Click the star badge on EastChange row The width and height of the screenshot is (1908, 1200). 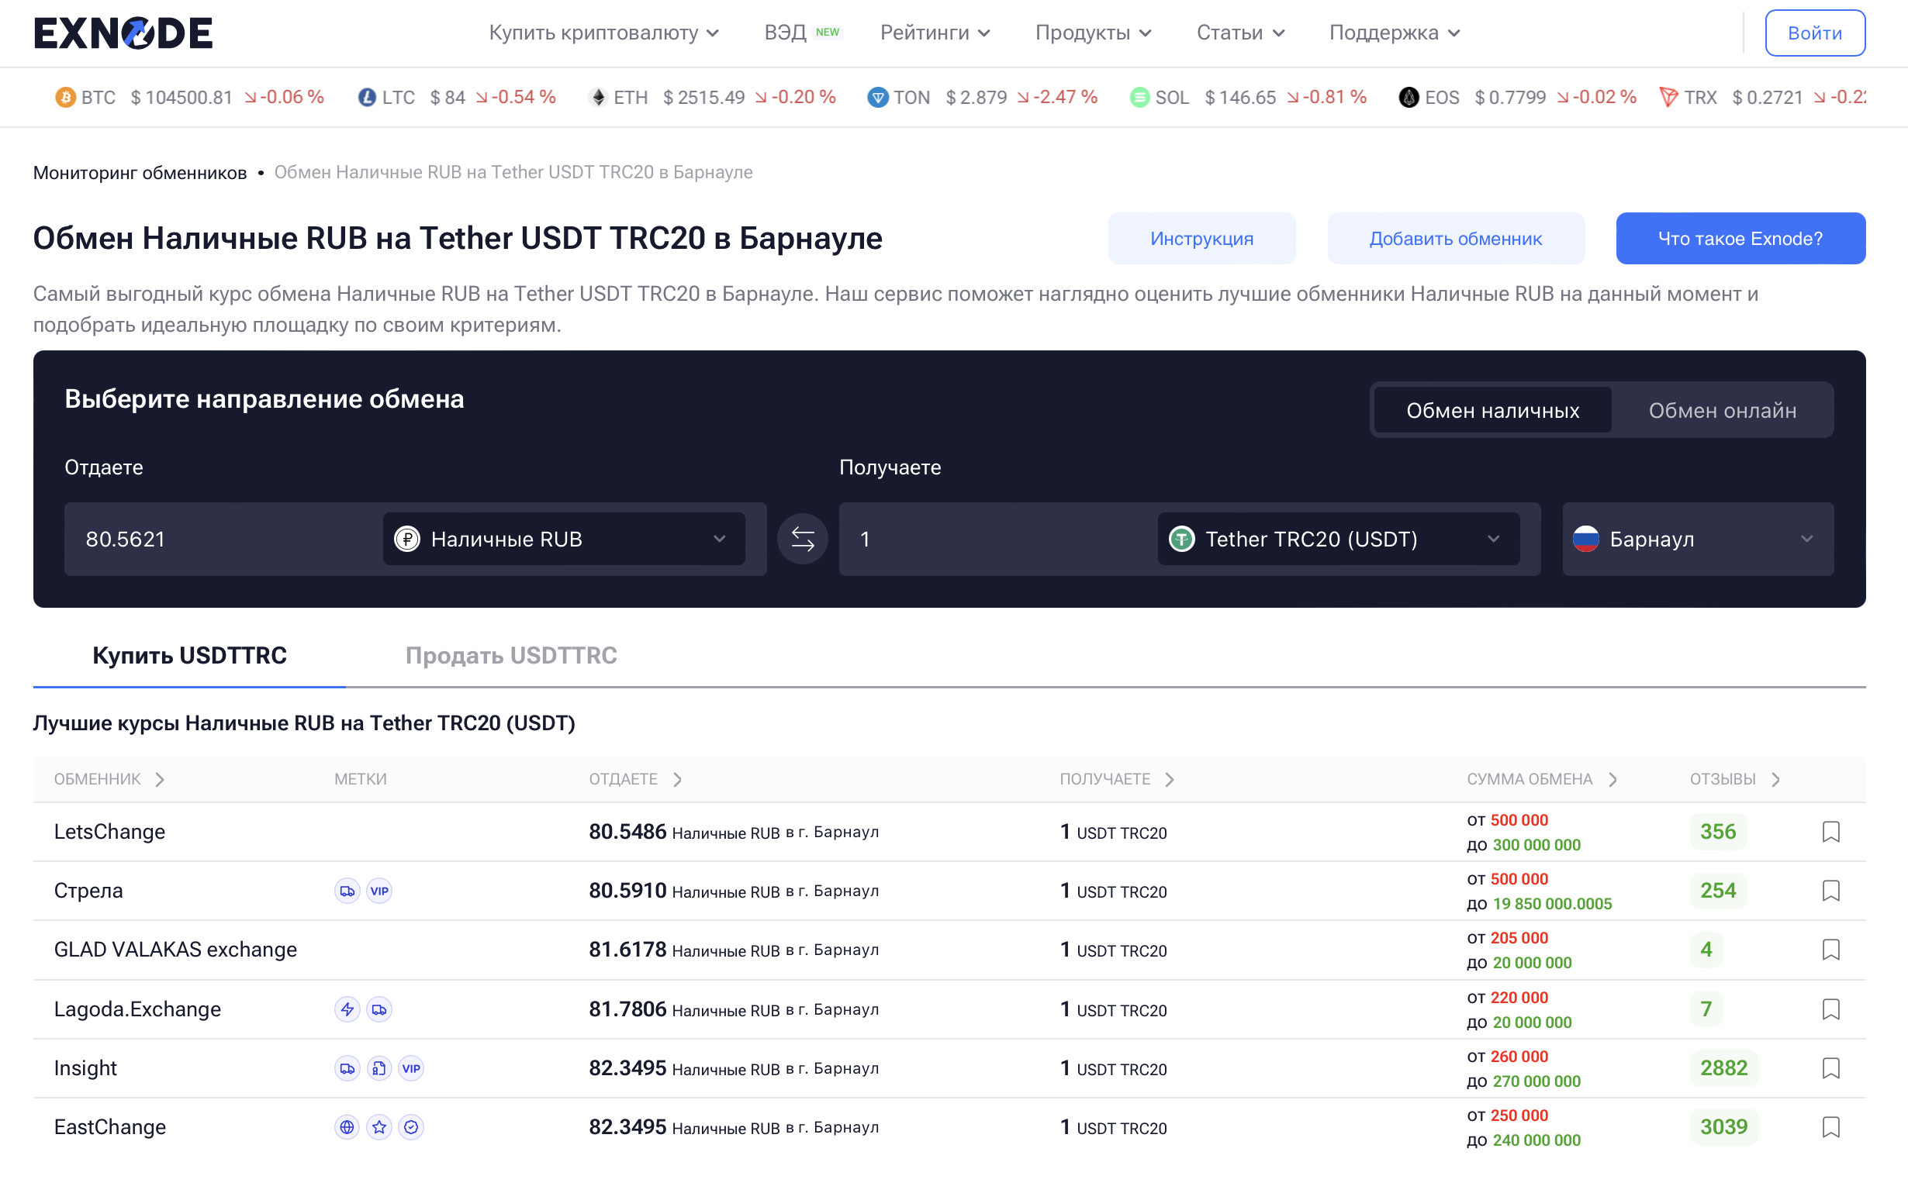tap(379, 1127)
